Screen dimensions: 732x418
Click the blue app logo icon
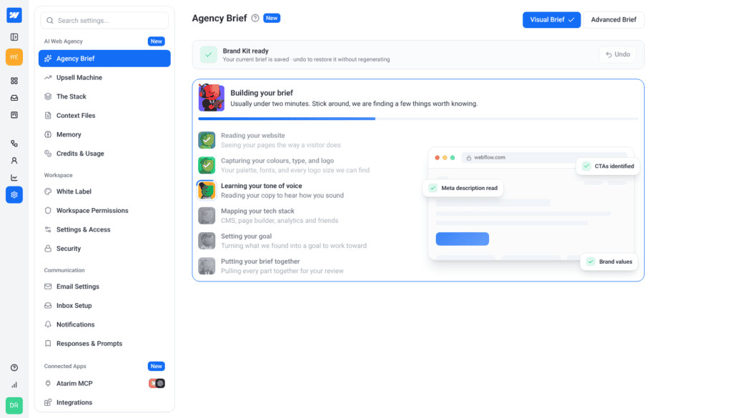14,16
